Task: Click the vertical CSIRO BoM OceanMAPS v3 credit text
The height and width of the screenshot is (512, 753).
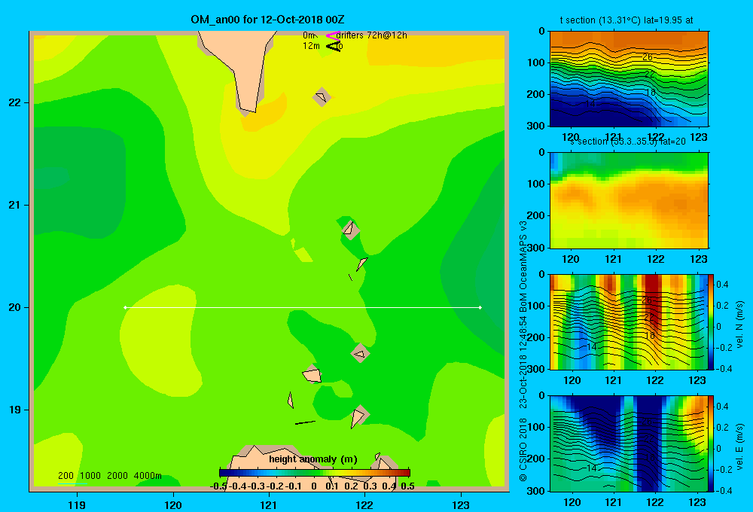Action: coord(523,351)
